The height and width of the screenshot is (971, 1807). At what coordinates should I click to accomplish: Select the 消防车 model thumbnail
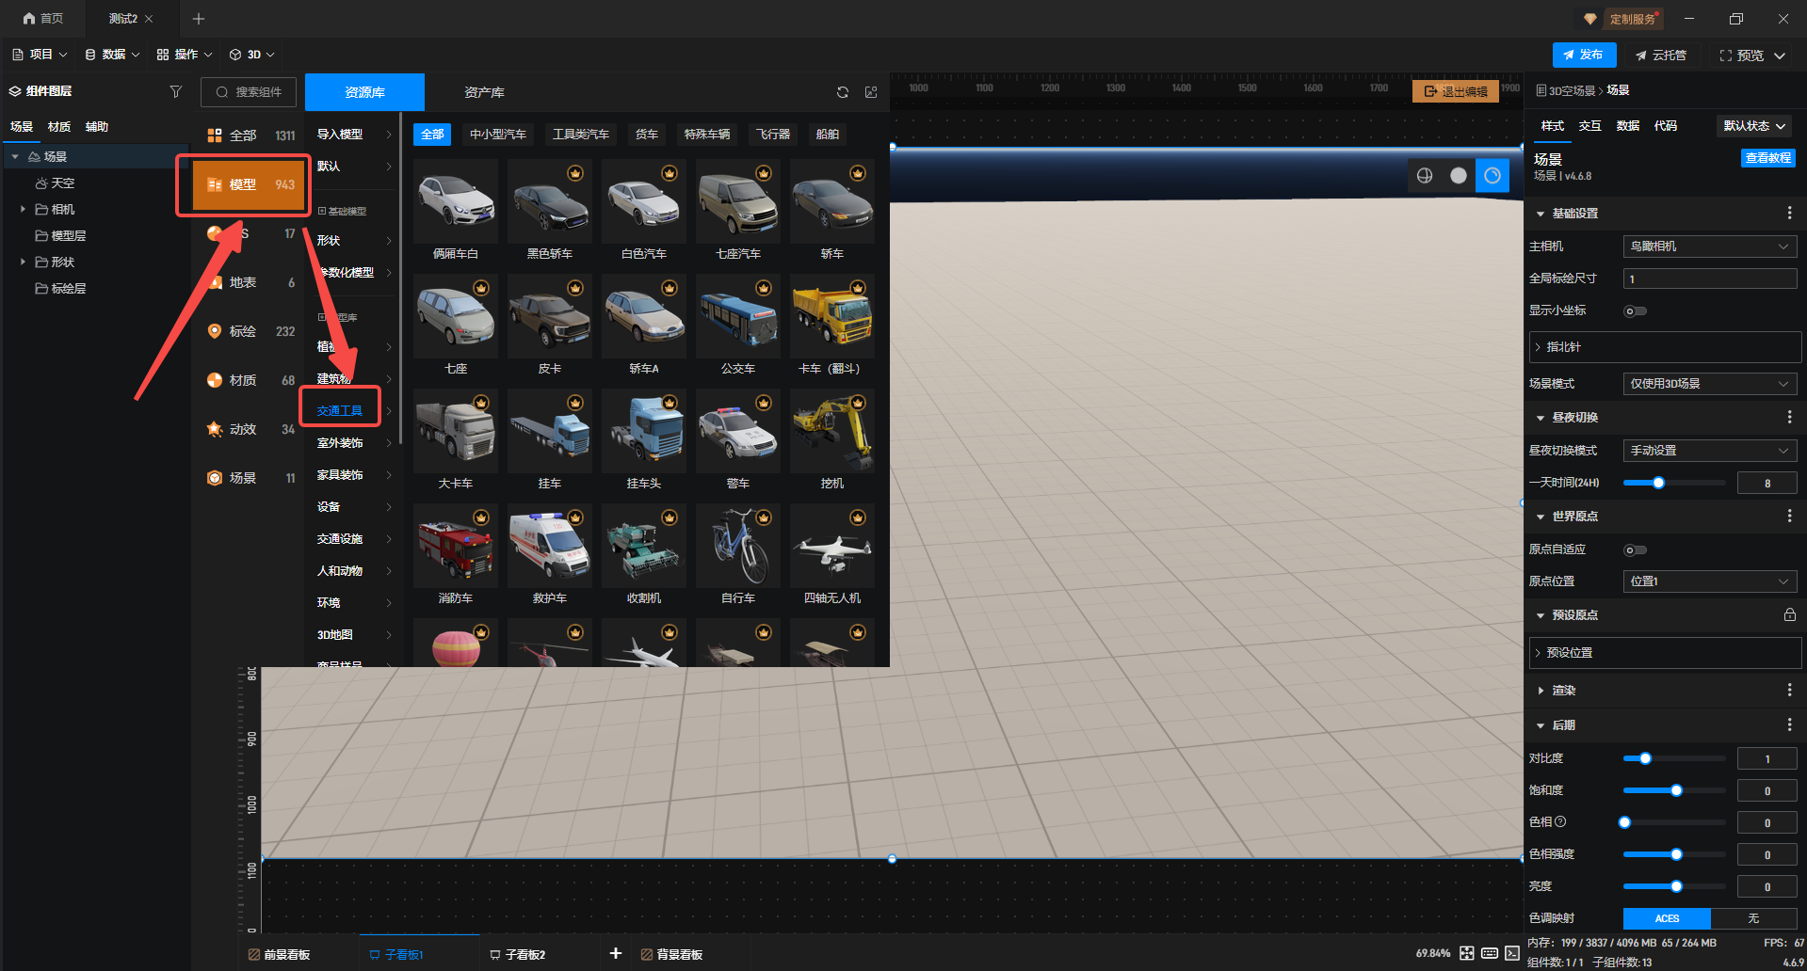456,546
